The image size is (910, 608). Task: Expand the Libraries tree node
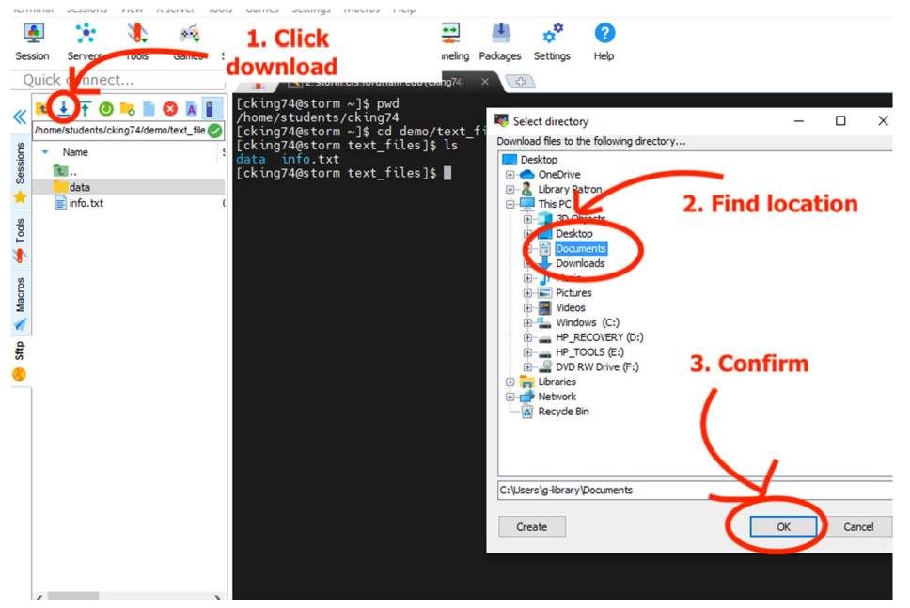tap(510, 382)
